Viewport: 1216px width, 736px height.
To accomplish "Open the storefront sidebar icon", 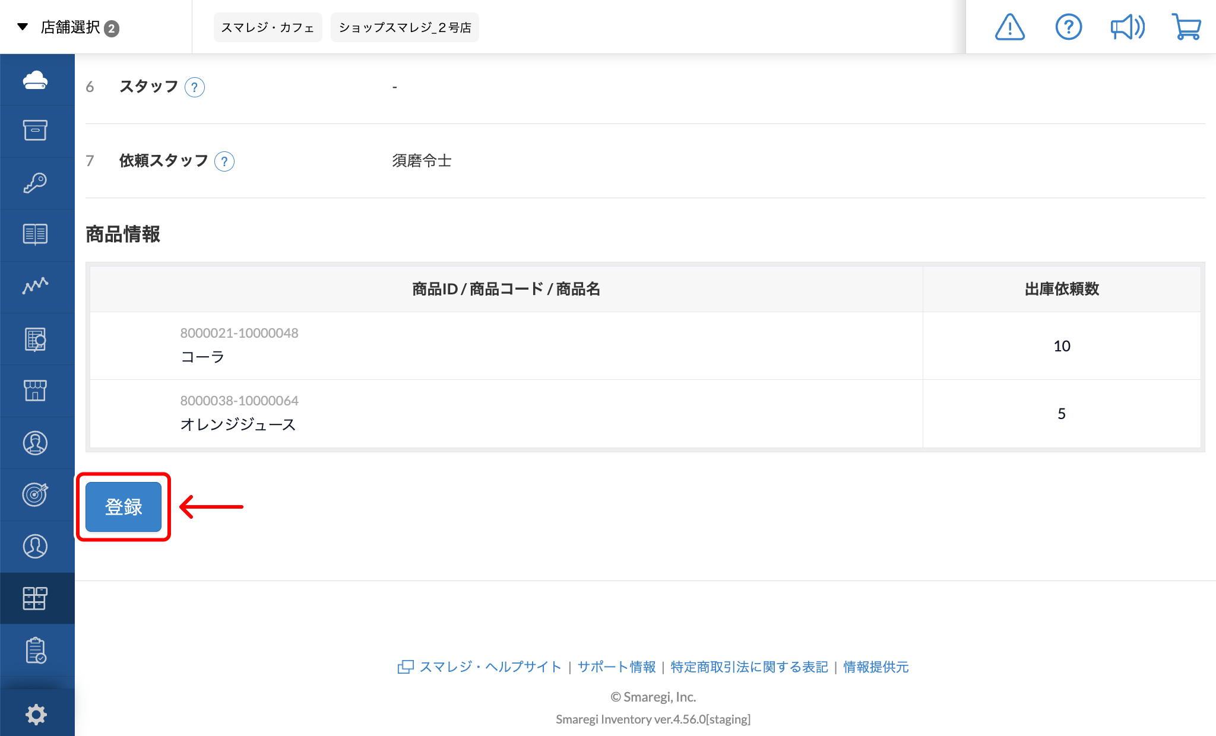I will (x=36, y=391).
